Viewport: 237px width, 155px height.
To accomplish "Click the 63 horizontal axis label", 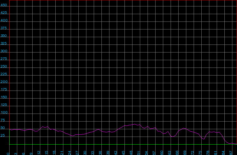I will point(169,153).
